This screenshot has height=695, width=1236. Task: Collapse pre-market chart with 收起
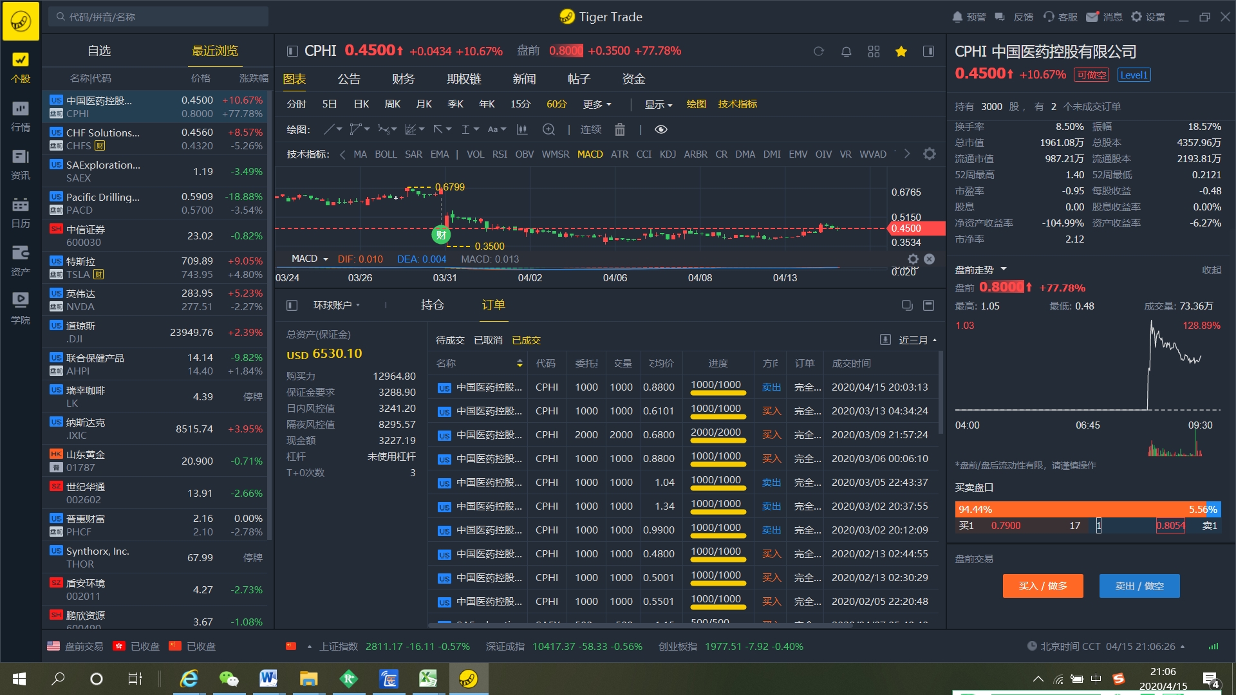click(x=1212, y=270)
